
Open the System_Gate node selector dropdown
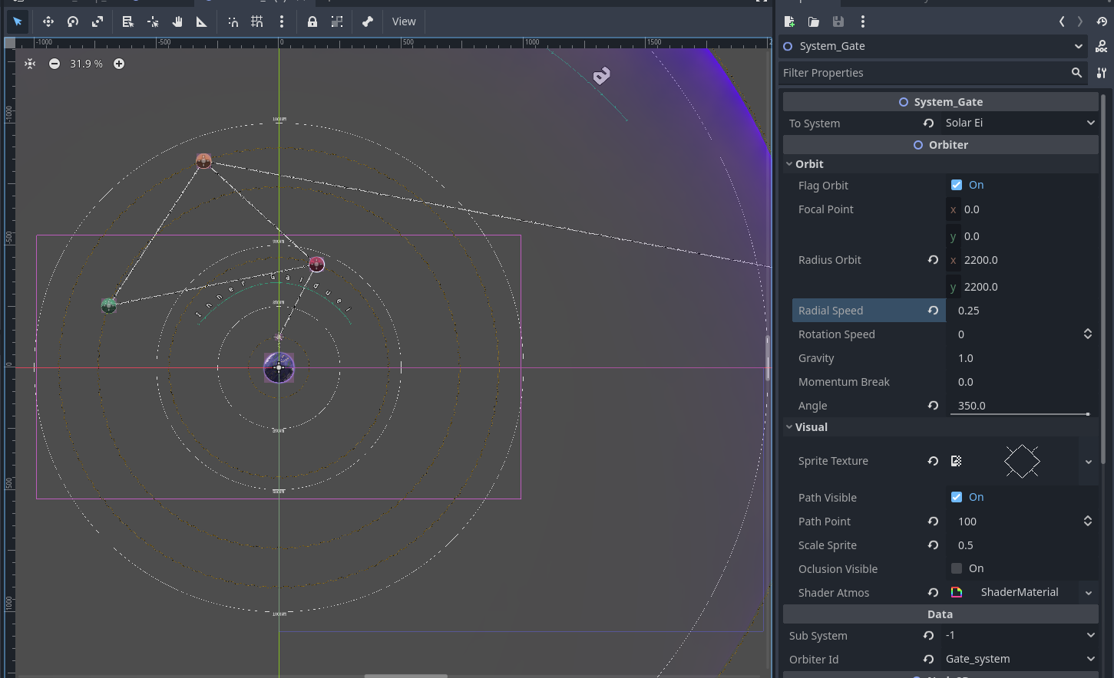coord(934,46)
